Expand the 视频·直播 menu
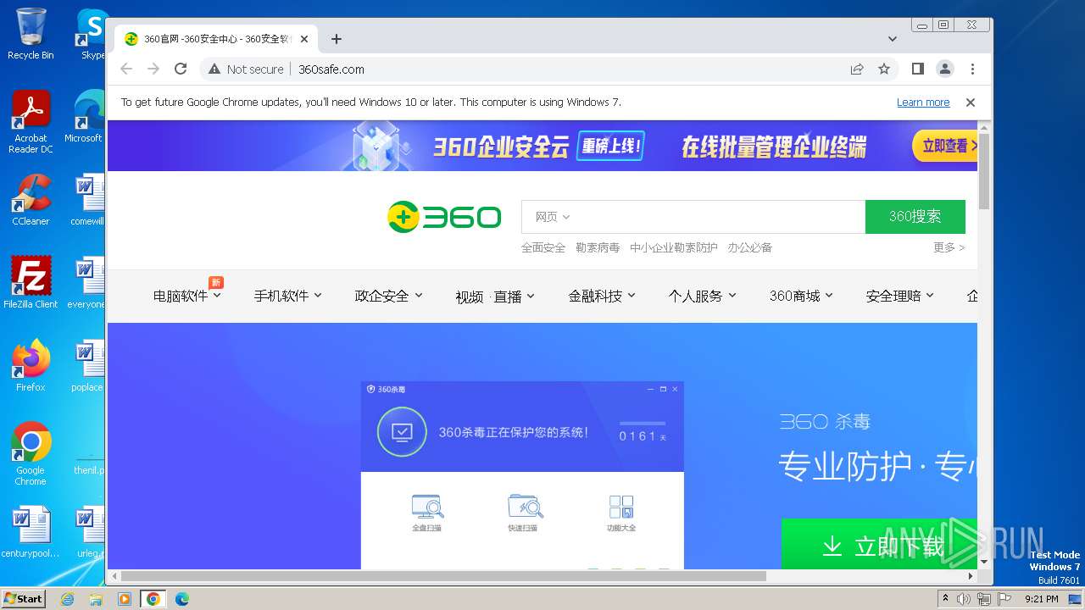The image size is (1085, 610). tap(495, 297)
